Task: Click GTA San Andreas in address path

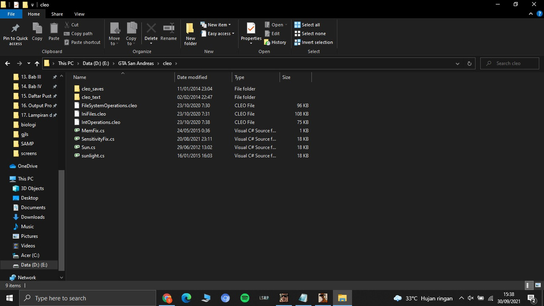Action: (136, 63)
